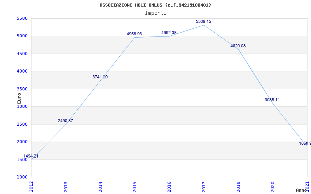The height and width of the screenshot is (194, 311).
Task: Select the data label 3741.20
Action: 100,77
